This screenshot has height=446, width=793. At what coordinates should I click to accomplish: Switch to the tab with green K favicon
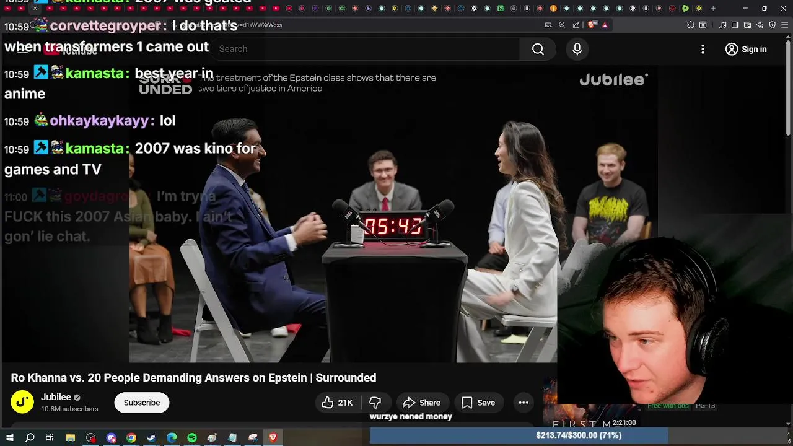[x=501, y=8]
